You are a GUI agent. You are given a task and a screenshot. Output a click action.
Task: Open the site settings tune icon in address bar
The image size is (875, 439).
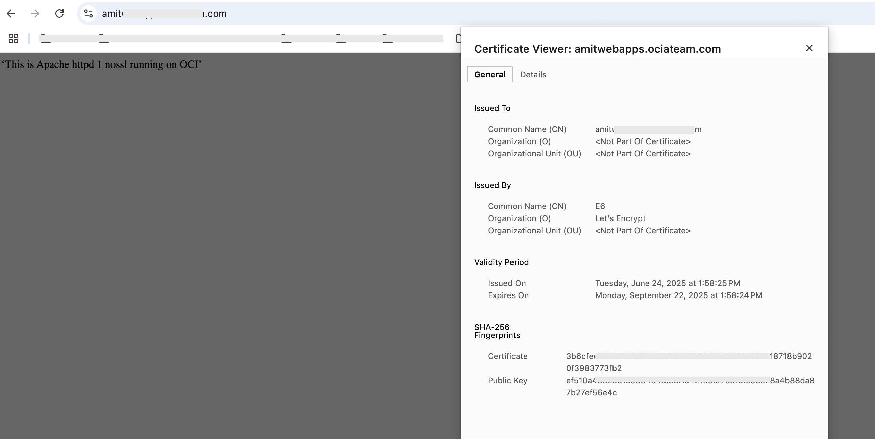(89, 14)
